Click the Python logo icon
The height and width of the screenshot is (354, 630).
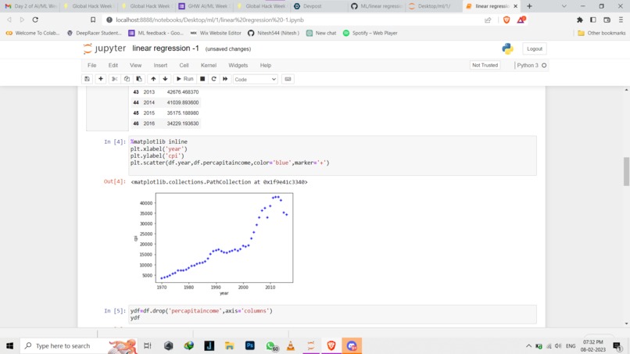507,48
